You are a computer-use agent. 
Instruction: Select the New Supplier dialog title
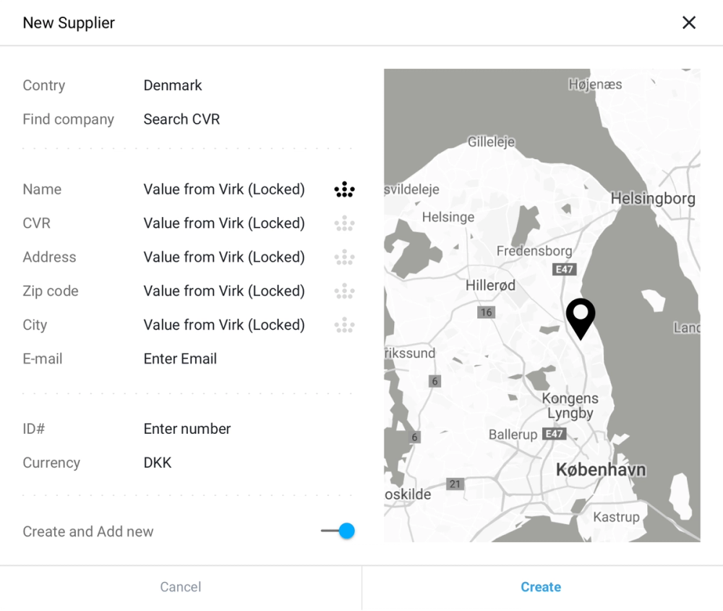(x=69, y=22)
